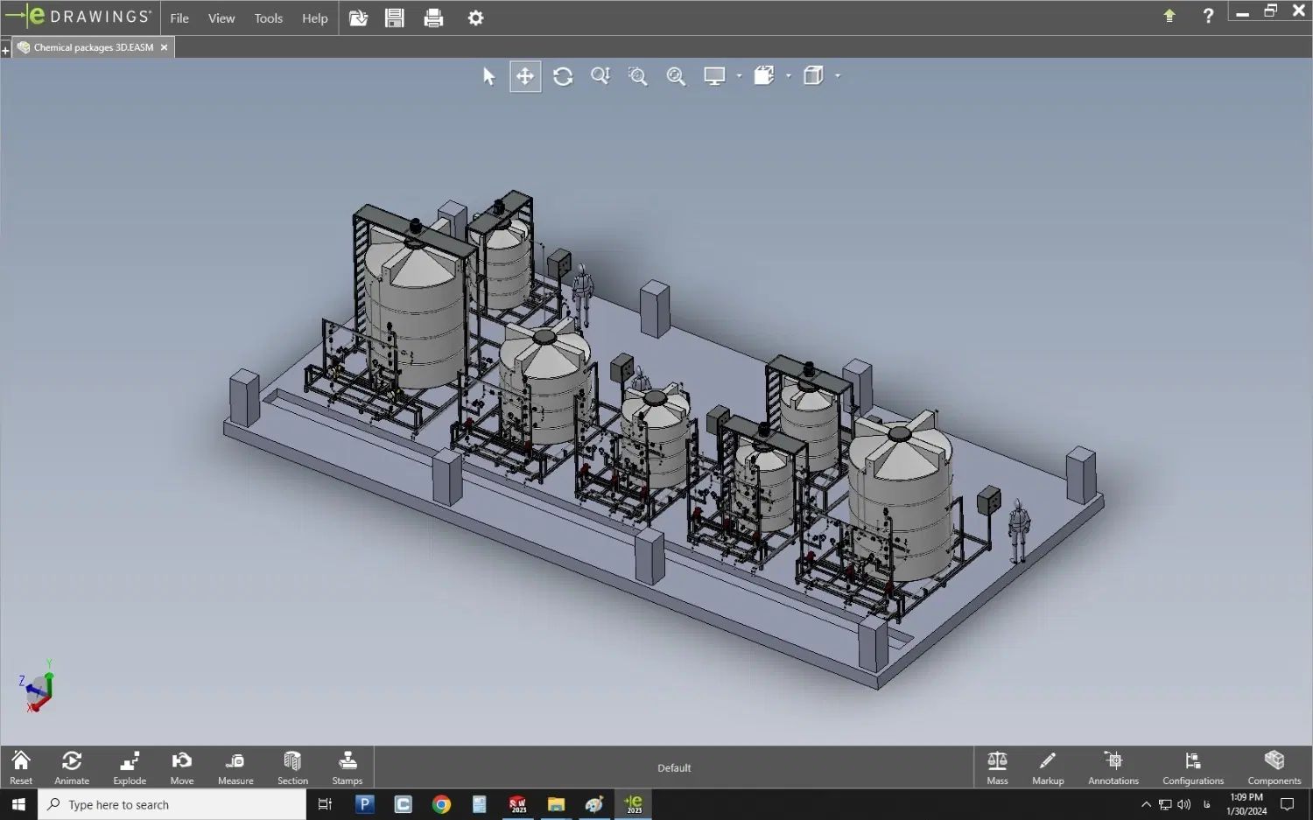This screenshot has height=820, width=1313.
Task: Click the display settings monitor icon
Action: tap(714, 76)
